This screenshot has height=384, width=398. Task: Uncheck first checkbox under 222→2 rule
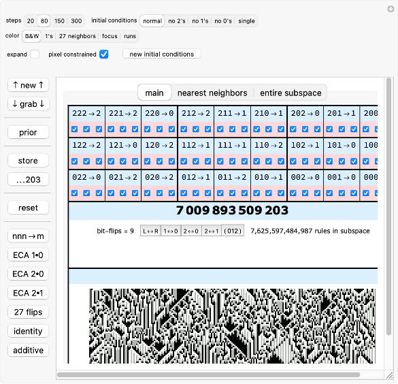click(x=74, y=129)
